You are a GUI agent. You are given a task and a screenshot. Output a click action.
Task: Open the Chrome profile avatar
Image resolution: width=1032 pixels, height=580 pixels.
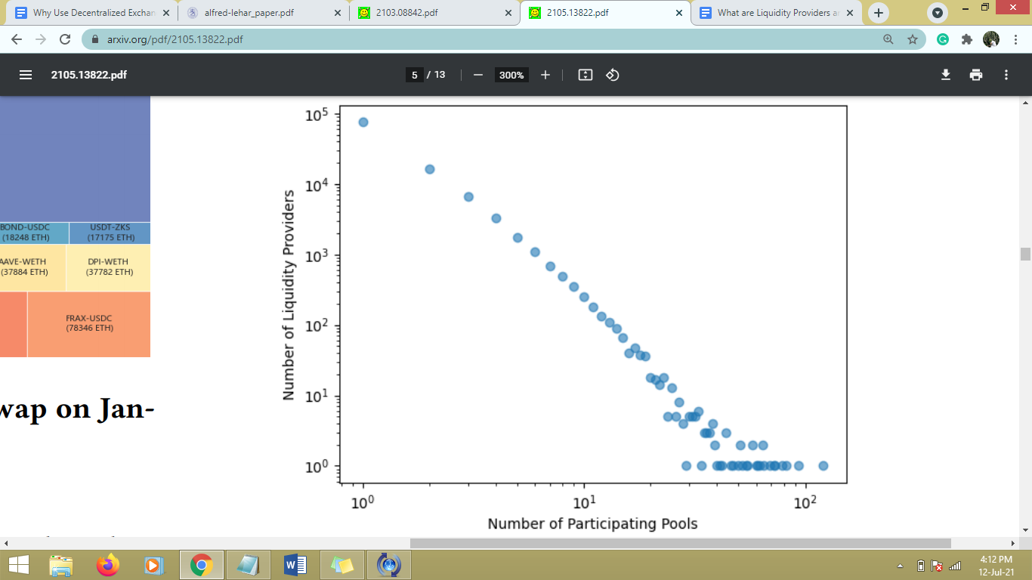tap(991, 39)
